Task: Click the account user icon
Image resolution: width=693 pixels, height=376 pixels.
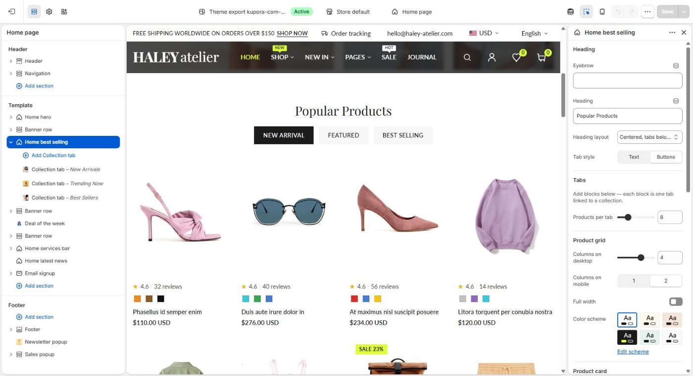Action: pos(492,57)
